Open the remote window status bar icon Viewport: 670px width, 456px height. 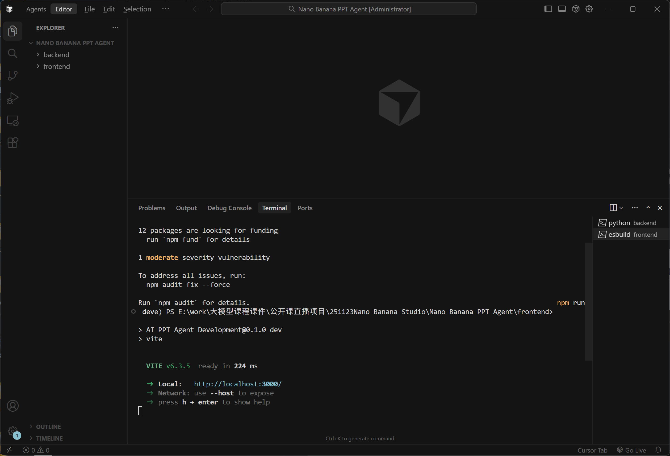pyautogui.click(x=9, y=450)
